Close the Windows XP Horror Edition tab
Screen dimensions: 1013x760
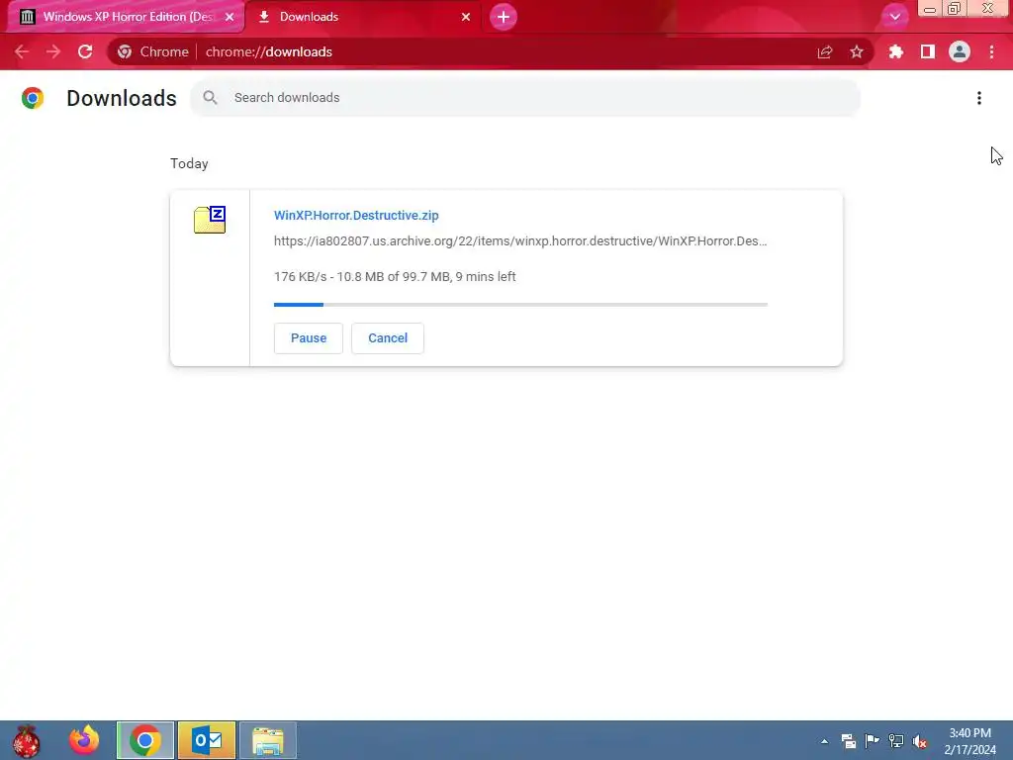click(230, 17)
